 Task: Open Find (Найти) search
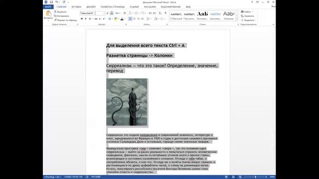point(247,12)
